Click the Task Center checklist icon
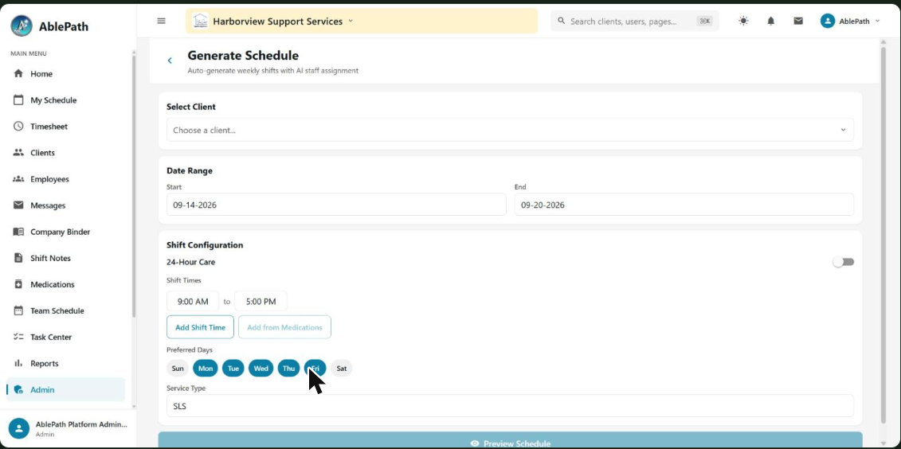Image resolution: width=901 pixels, height=449 pixels. pyautogui.click(x=18, y=337)
